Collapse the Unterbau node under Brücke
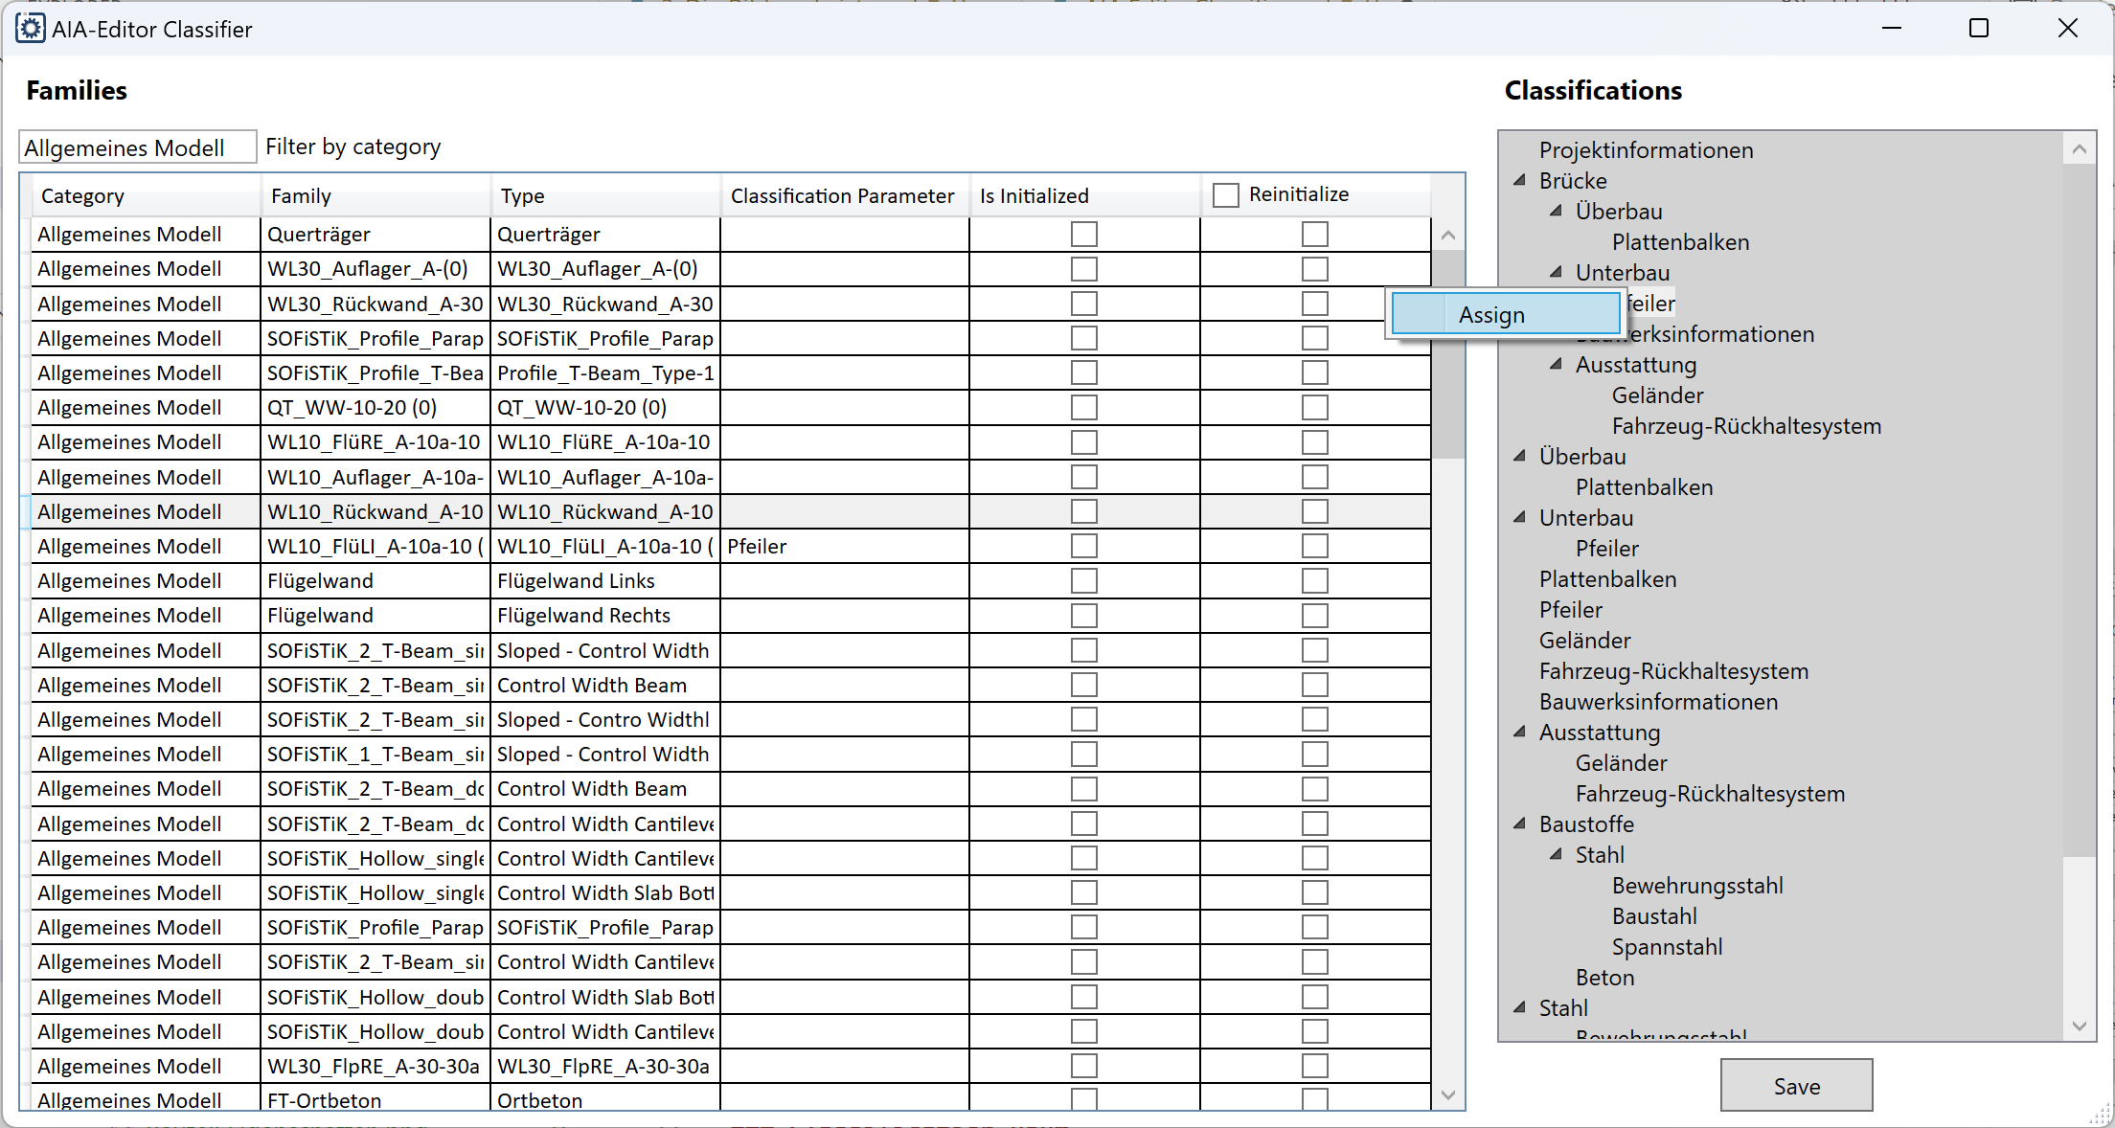Viewport: 2115px width, 1128px height. (x=1556, y=272)
